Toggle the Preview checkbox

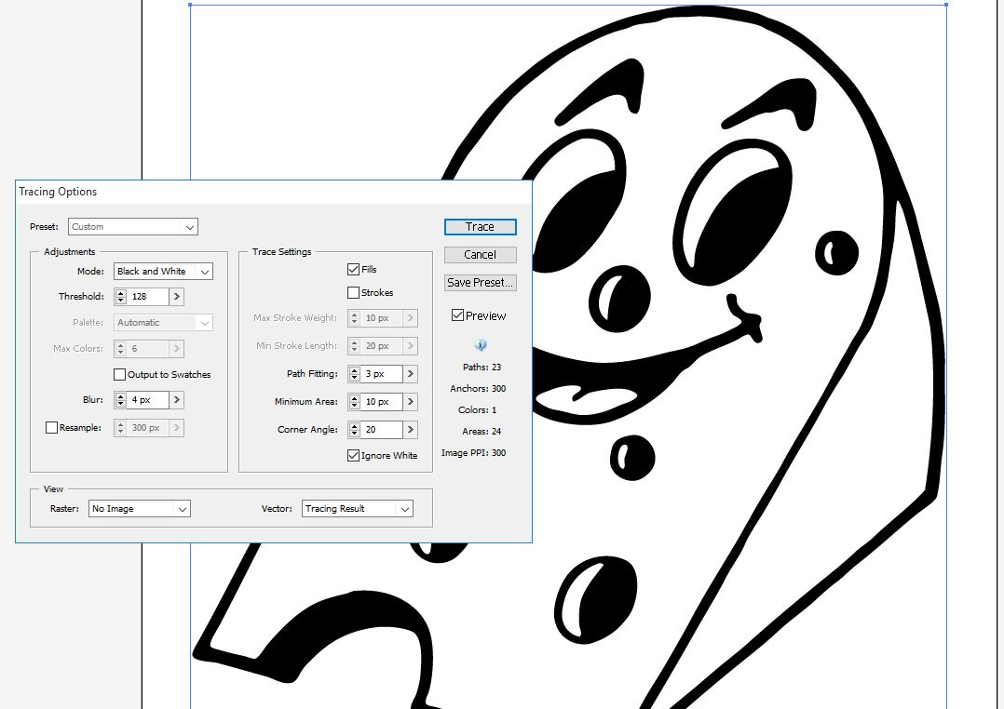click(x=457, y=315)
